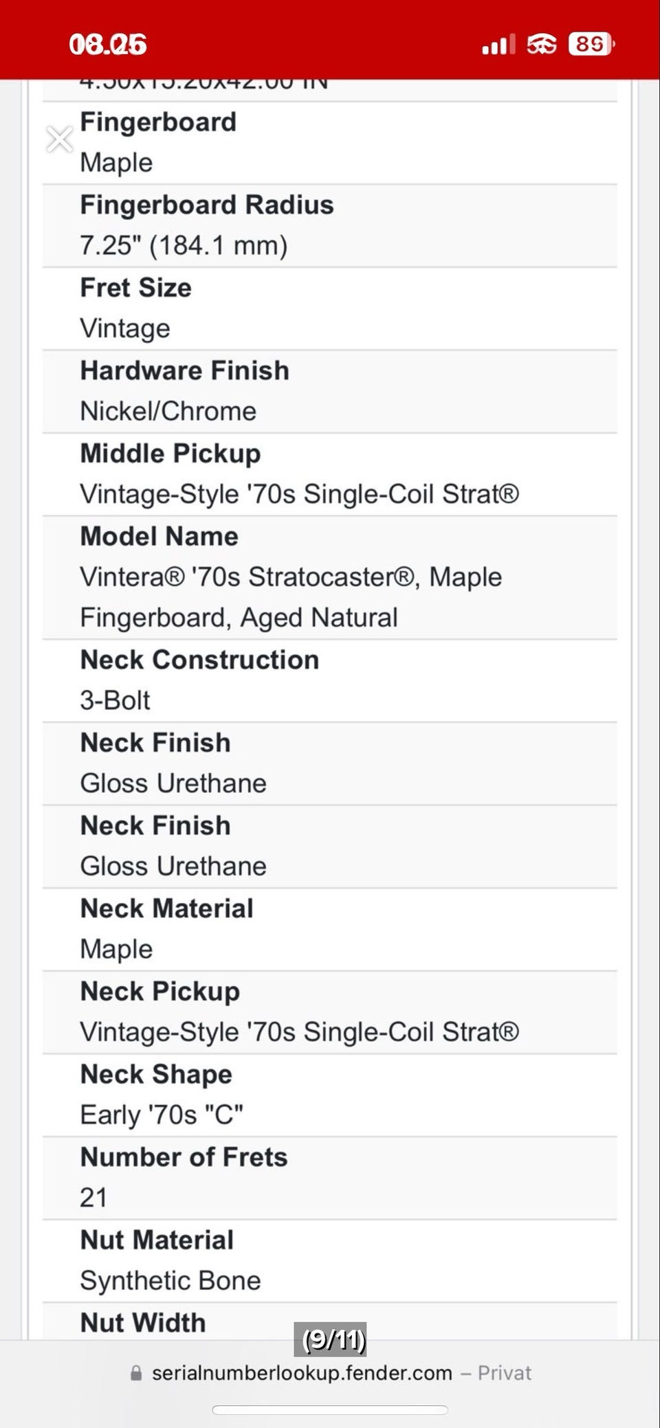The image size is (660, 1428).
Task: Select the Fingerboard Radius row
Action: (x=330, y=225)
